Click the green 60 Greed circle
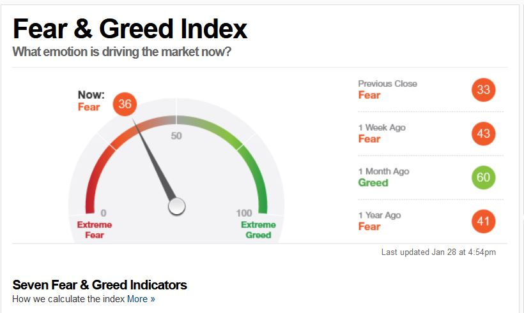Image resolution: width=524 pixels, height=313 pixels. coord(483,177)
